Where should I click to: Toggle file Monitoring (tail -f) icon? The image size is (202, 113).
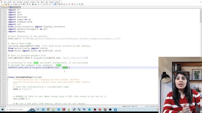coord(69,4)
